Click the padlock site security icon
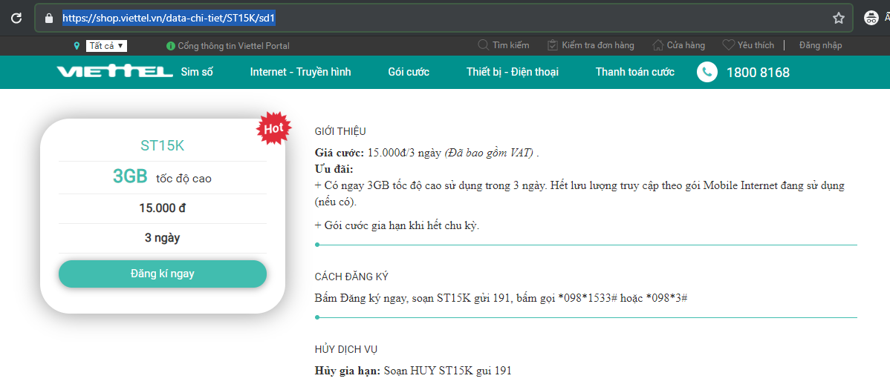 click(x=48, y=18)
